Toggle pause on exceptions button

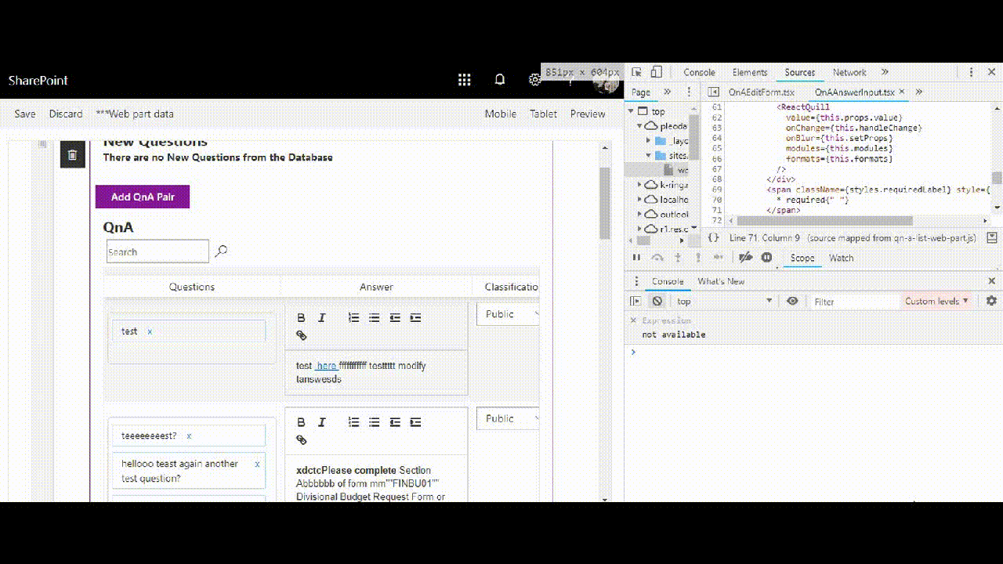point(767,257)
